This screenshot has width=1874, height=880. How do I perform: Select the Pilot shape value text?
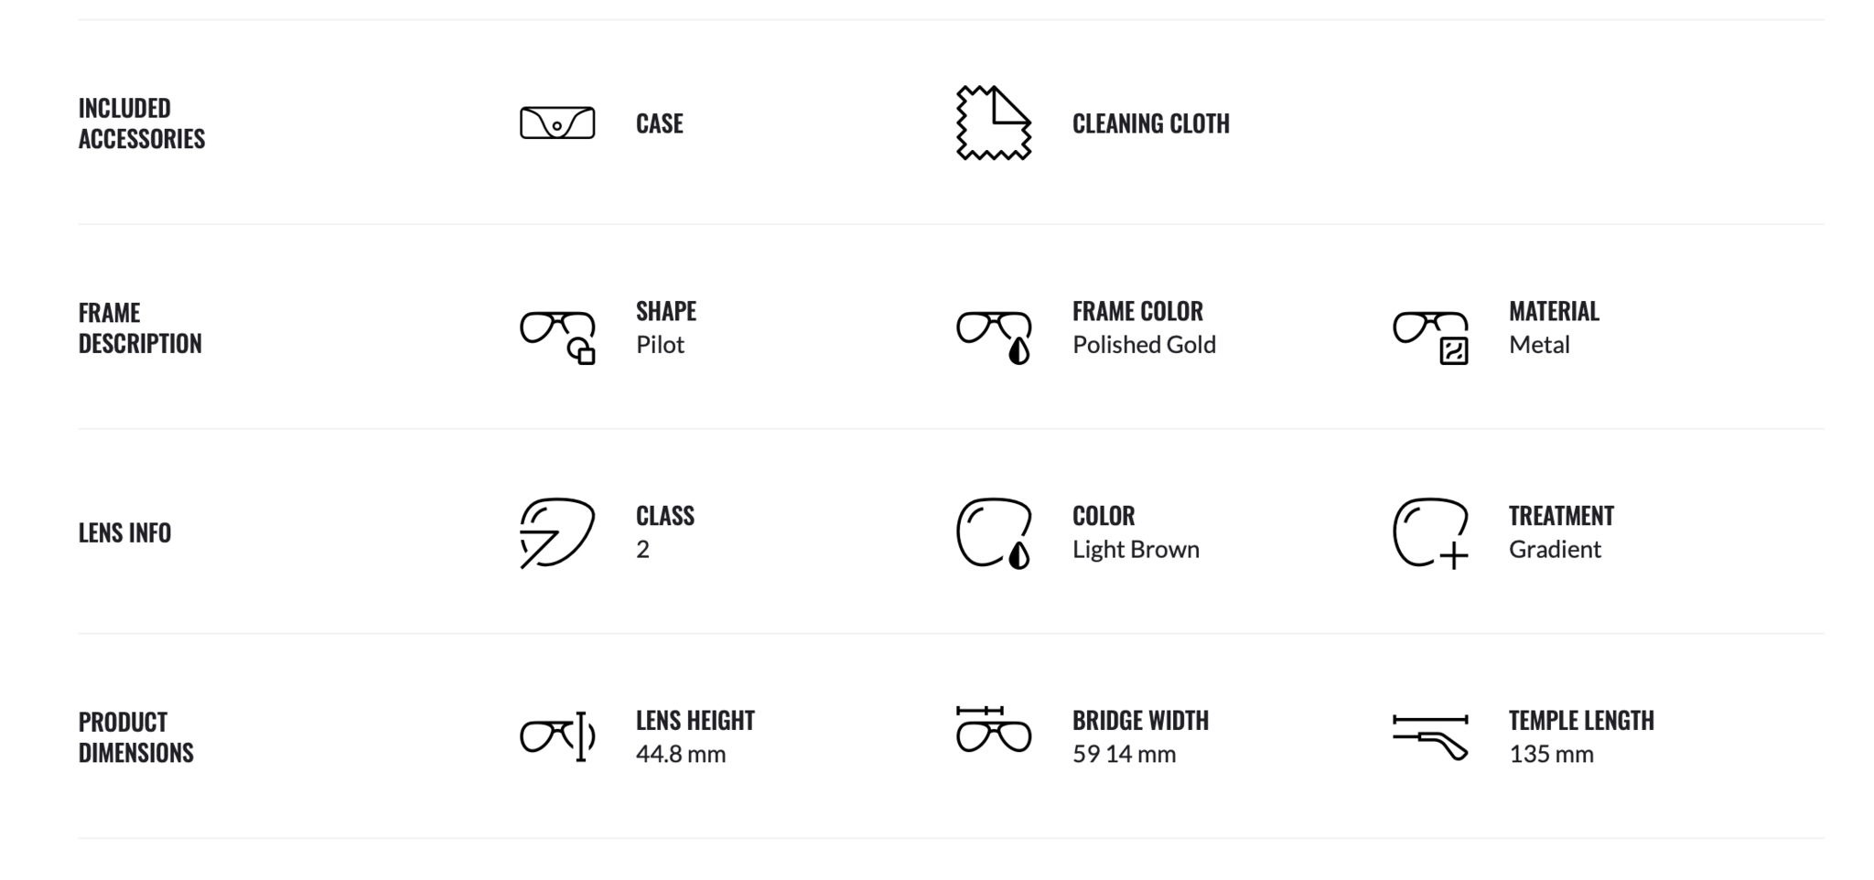pyautogui.click(x=660, y=345)
